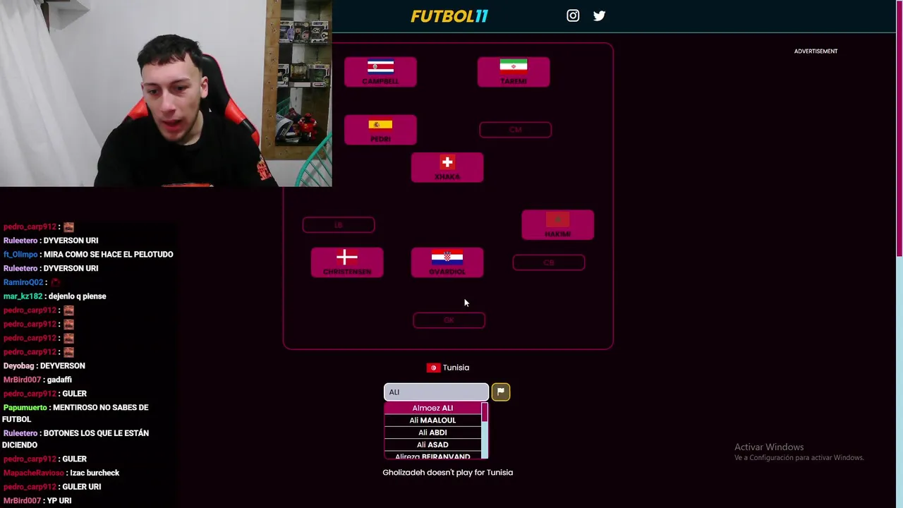Click the Pedri Spain card
This screenshot has height=508, width=903.
[x=380, y=130]
